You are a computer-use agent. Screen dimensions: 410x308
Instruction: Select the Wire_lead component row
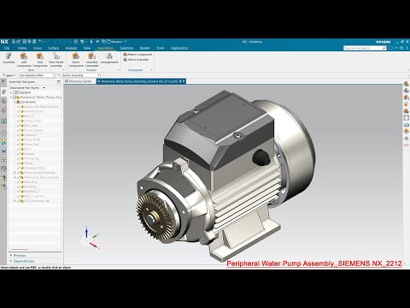pyautogui.click(x=31, y=126)
